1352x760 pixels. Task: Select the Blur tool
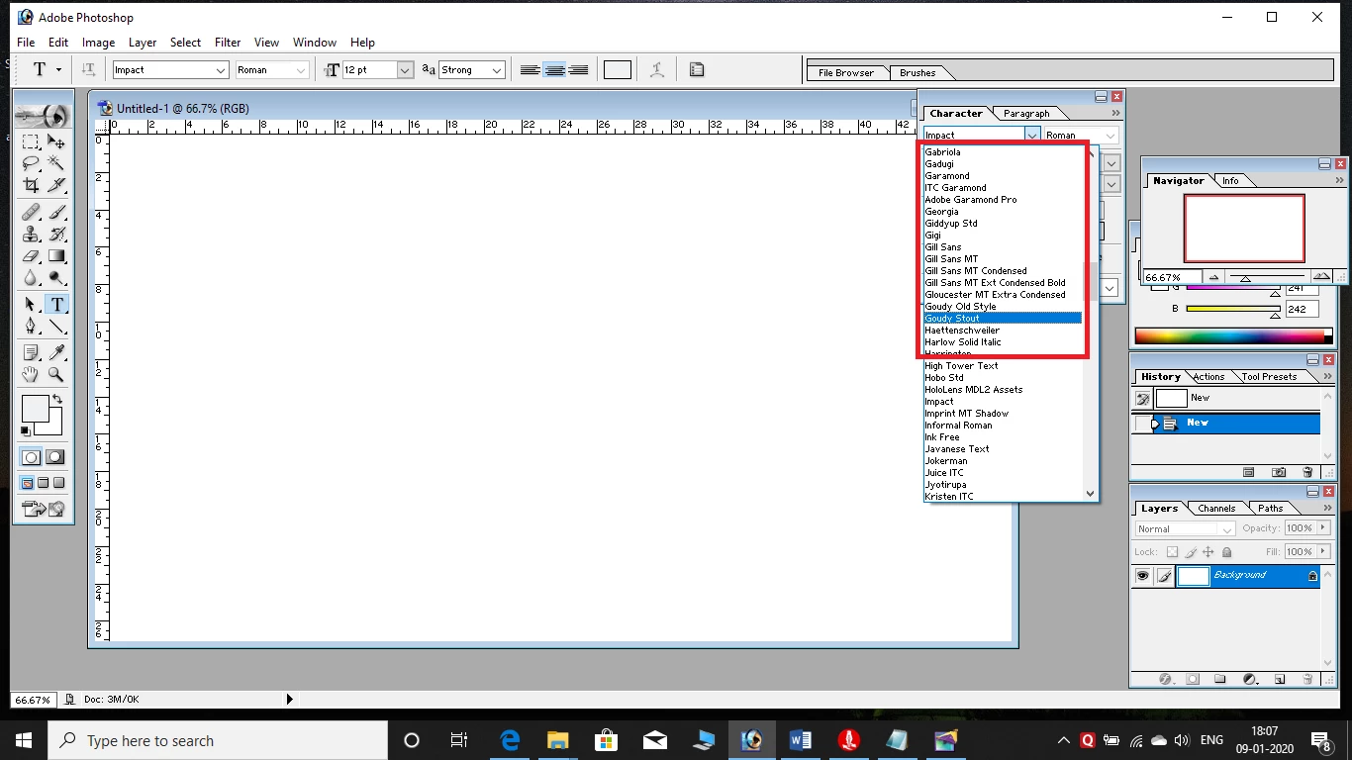click(x=31, y=277)
